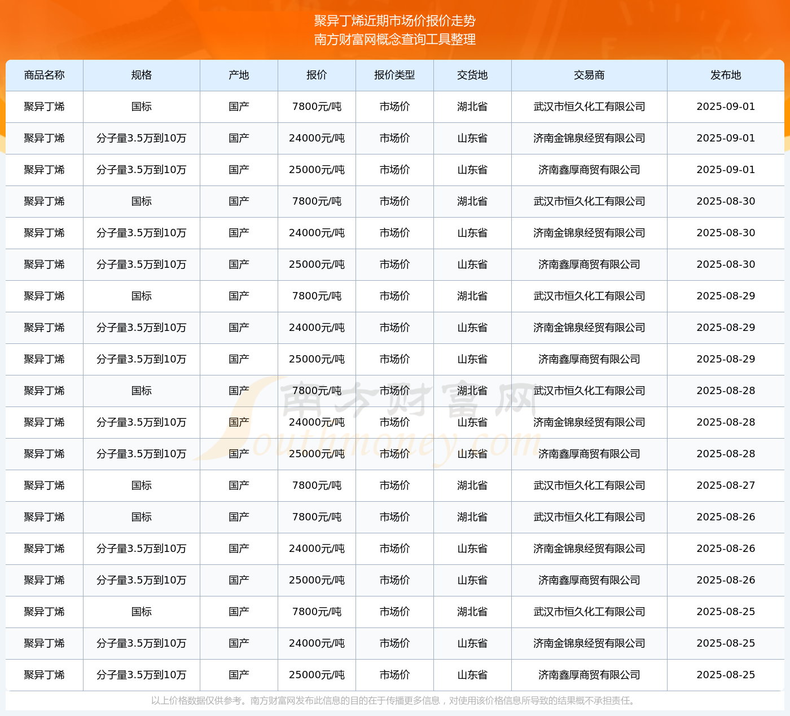790x716 pixels.
Task: Click 山东省 in the 25000元/吨 2025-08-29 row
Action: click(x=472, y=359)
